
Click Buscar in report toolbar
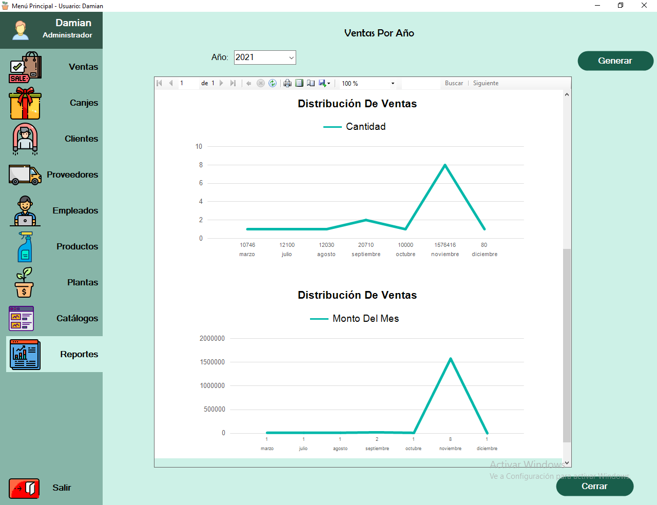[454, 83]
